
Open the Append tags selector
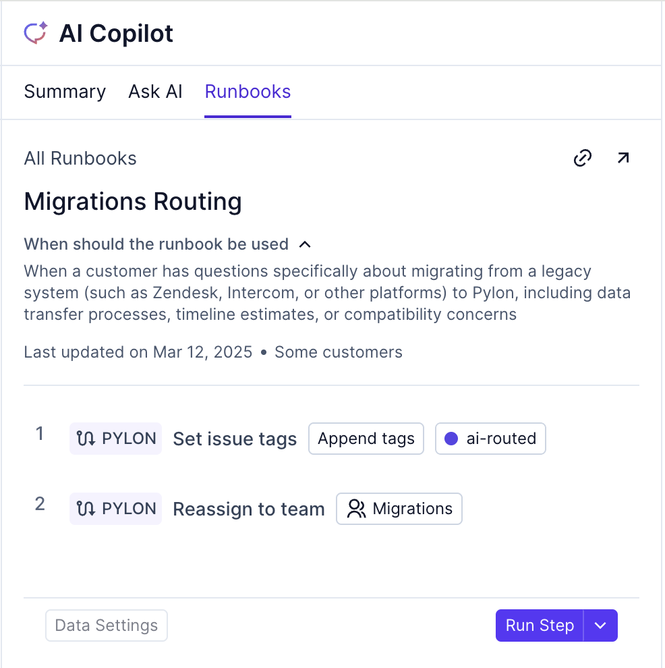pos(366,439)
